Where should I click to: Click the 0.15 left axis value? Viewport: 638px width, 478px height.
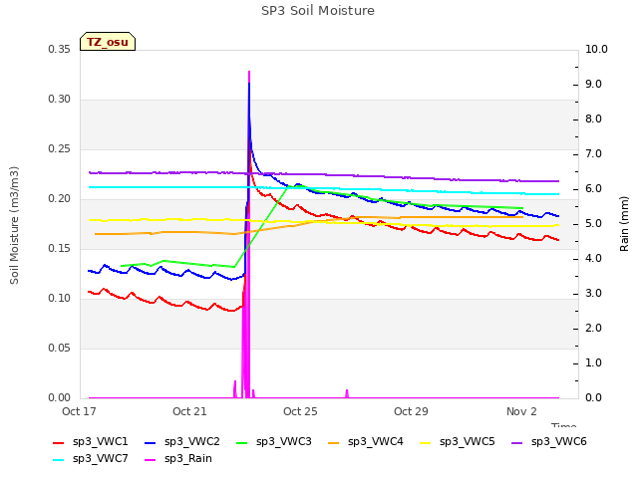coord(60,248)
